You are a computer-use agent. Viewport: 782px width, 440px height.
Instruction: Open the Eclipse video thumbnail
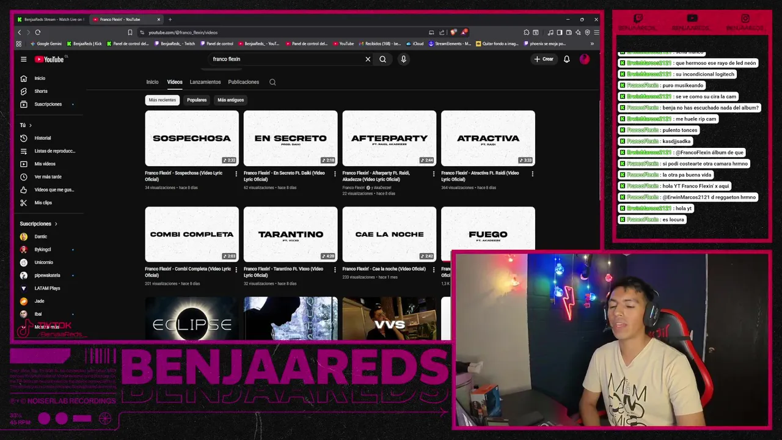point(192,318)
